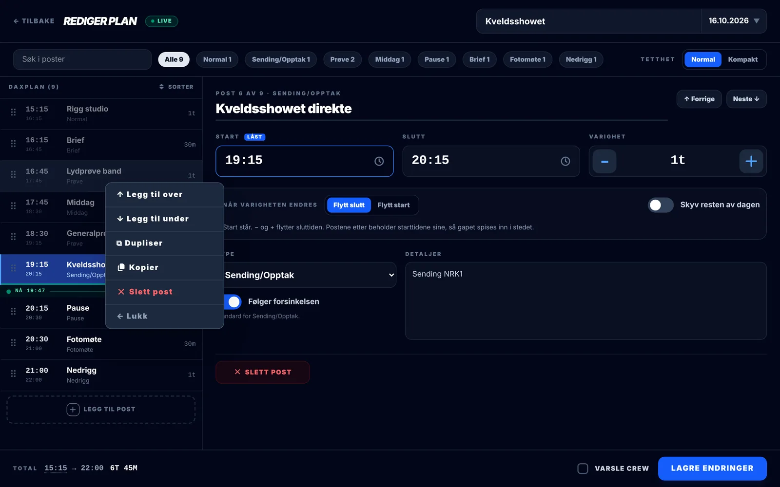Click the drag handle on the Brief row

click(x=13, y=144)
